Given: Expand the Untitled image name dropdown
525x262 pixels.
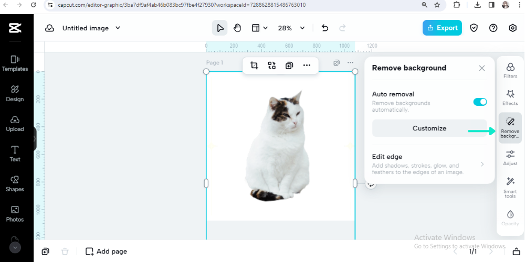Looking at the screenshot, I should (118, 28).
